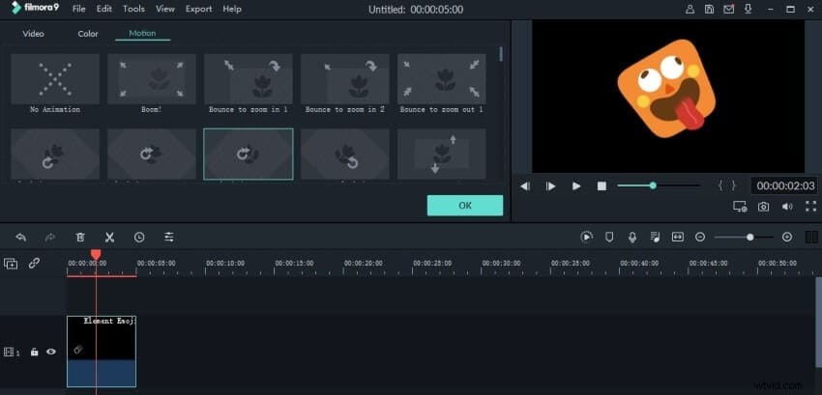Screen dimensions: 822x395
Task: Click the timeline ruler at 00:00:20:00
Action: point(364,264)
